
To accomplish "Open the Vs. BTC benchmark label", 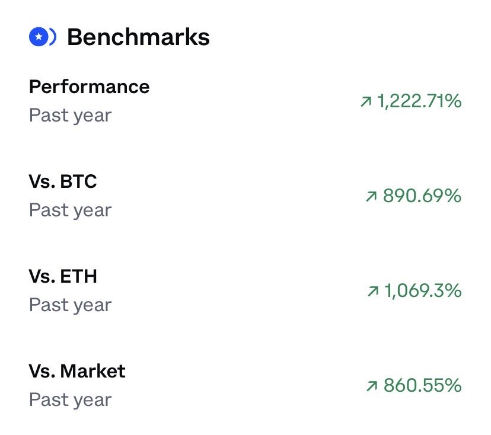I will (63, 181).
